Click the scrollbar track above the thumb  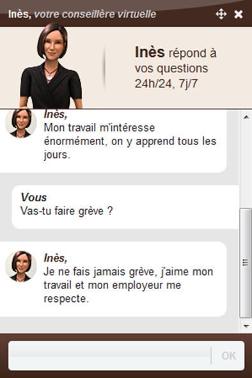(246, 165)
